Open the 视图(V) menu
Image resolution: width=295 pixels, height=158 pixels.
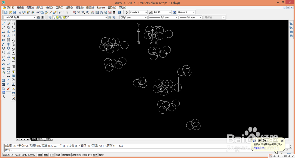point(30,7)
